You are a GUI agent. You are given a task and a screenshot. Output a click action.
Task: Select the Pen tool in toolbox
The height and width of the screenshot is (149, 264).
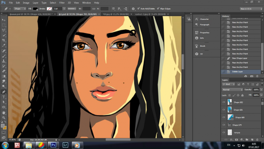4,92
